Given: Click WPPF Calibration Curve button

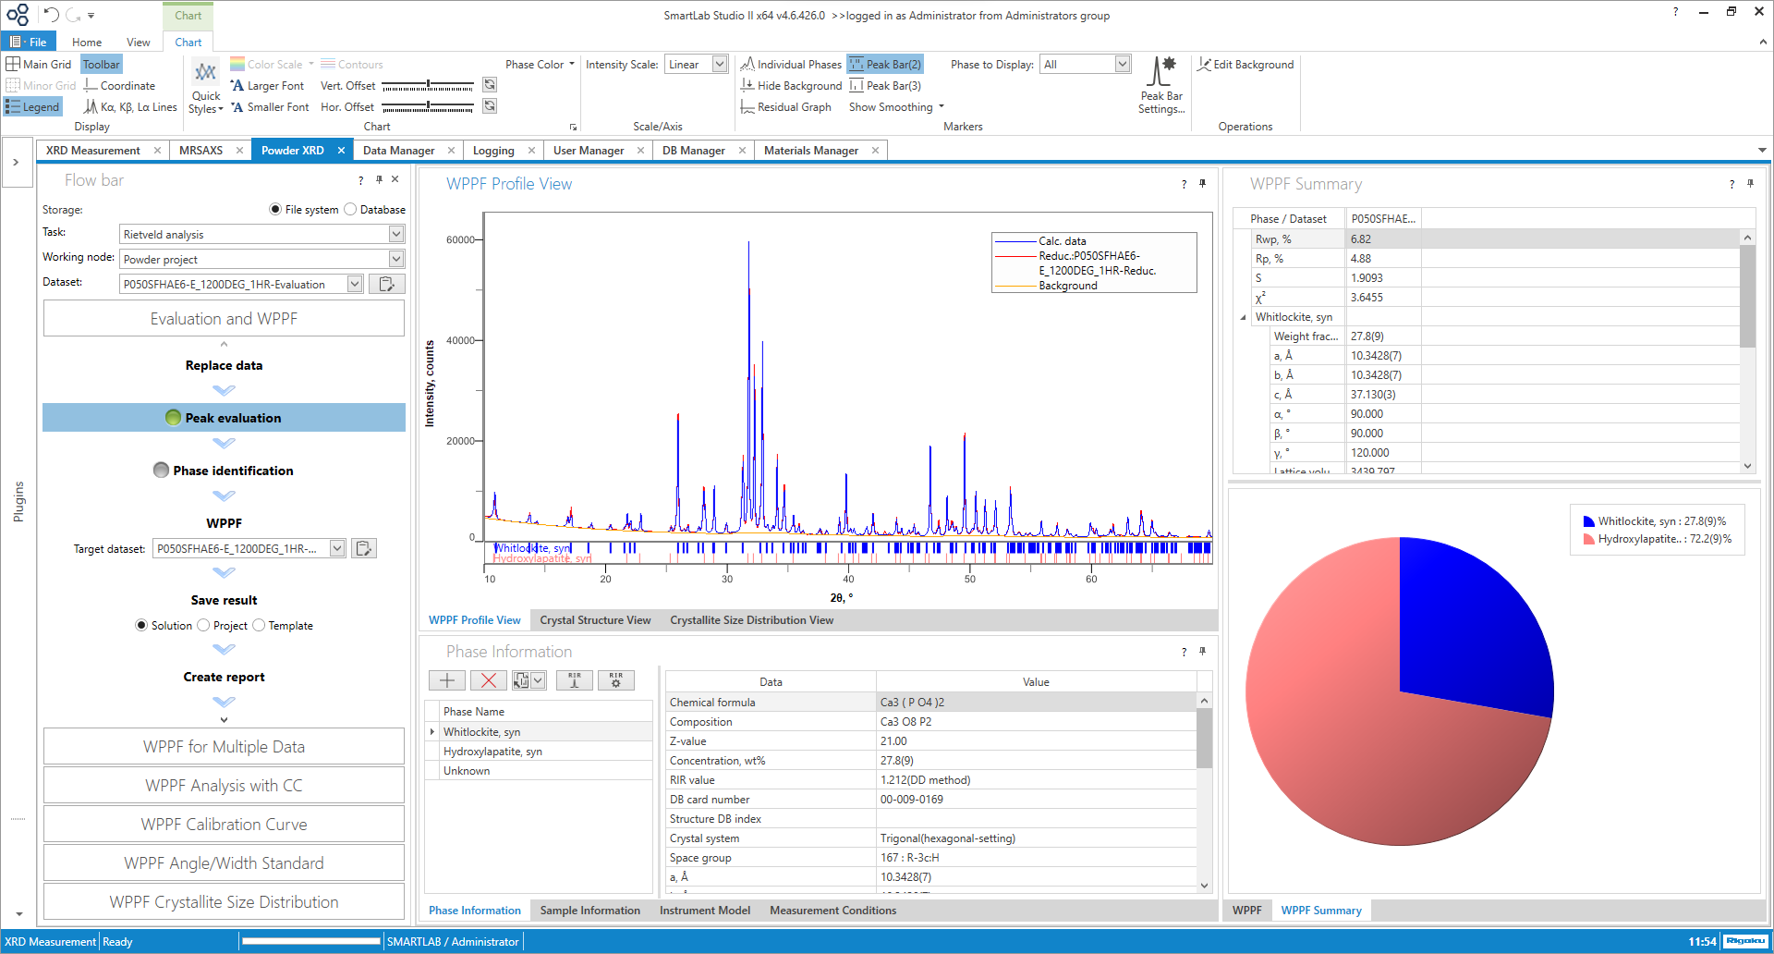Looking at the screenshot, I should [x=224, y=825].
